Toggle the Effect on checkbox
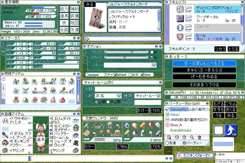Image resolution: width=245 pixels, height=163 pixels. click(152, 58)
